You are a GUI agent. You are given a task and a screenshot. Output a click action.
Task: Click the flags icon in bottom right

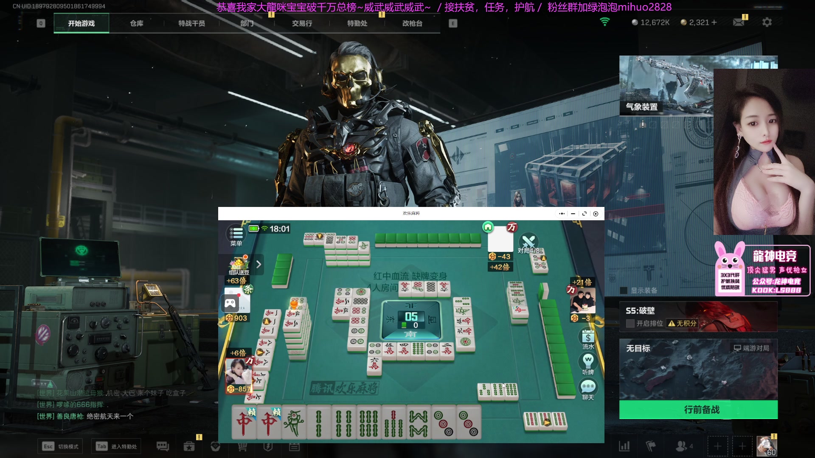pyautogui.click(x=650, y=446)
